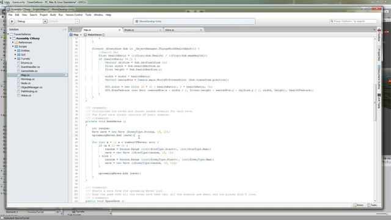Open the Debug configuration dropdown
This screenshot has height=220, width=391.
coord(32,21)
